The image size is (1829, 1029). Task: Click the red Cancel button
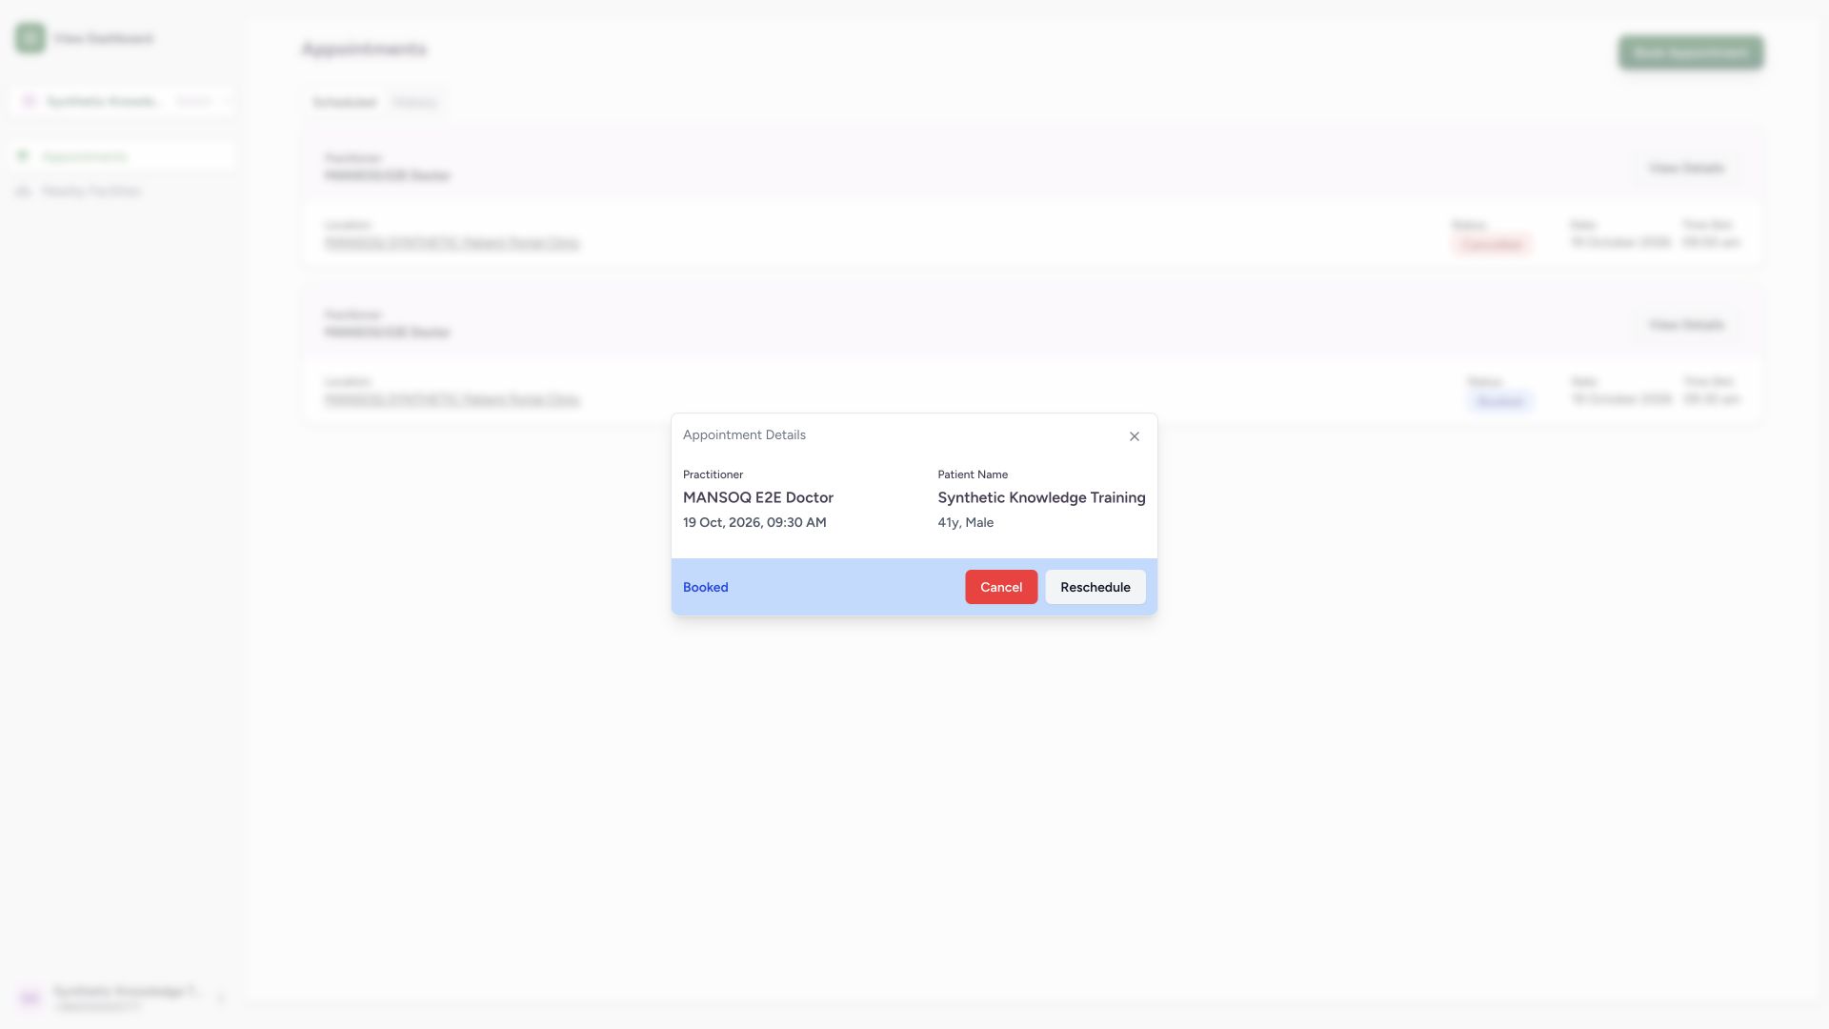(x=1001, y=587)
